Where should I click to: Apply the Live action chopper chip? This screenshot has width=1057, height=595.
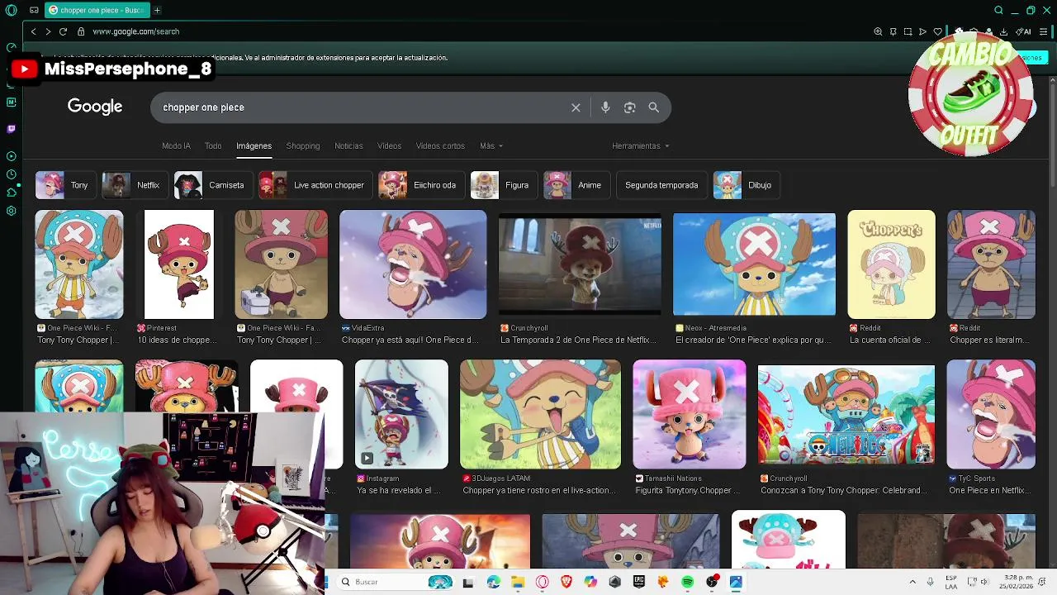315,185
